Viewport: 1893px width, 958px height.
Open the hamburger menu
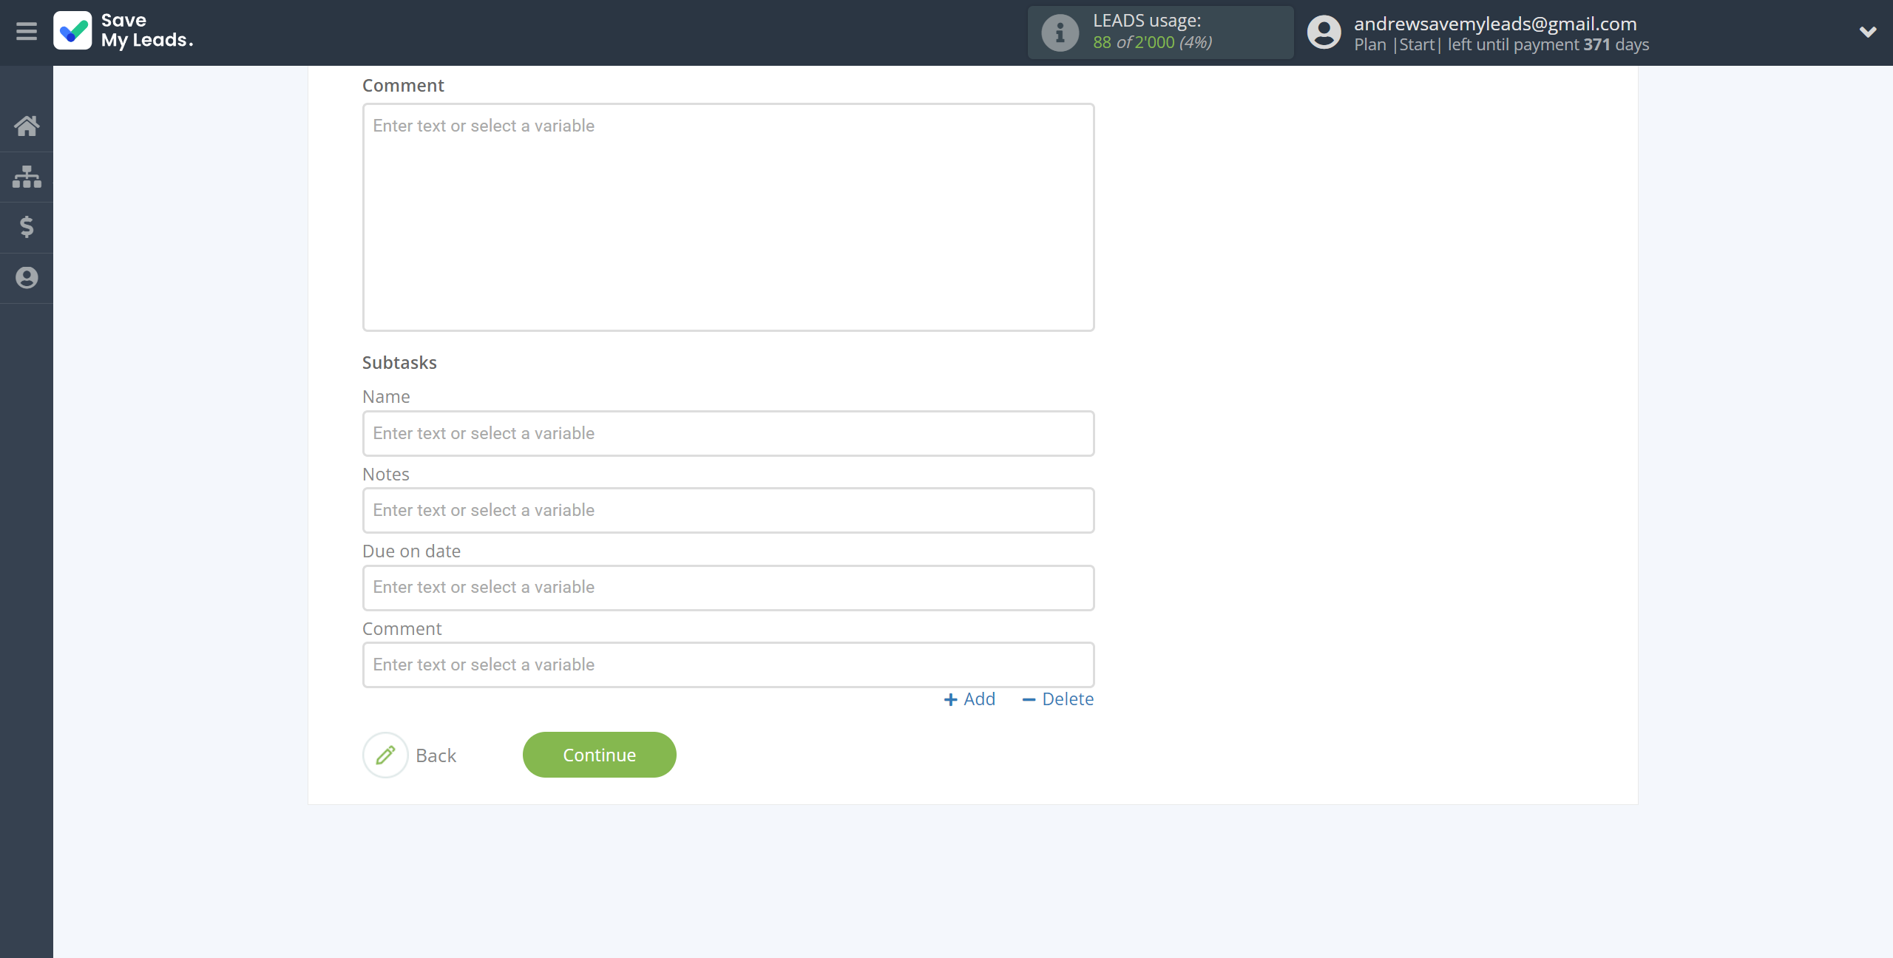pos(27,32)
